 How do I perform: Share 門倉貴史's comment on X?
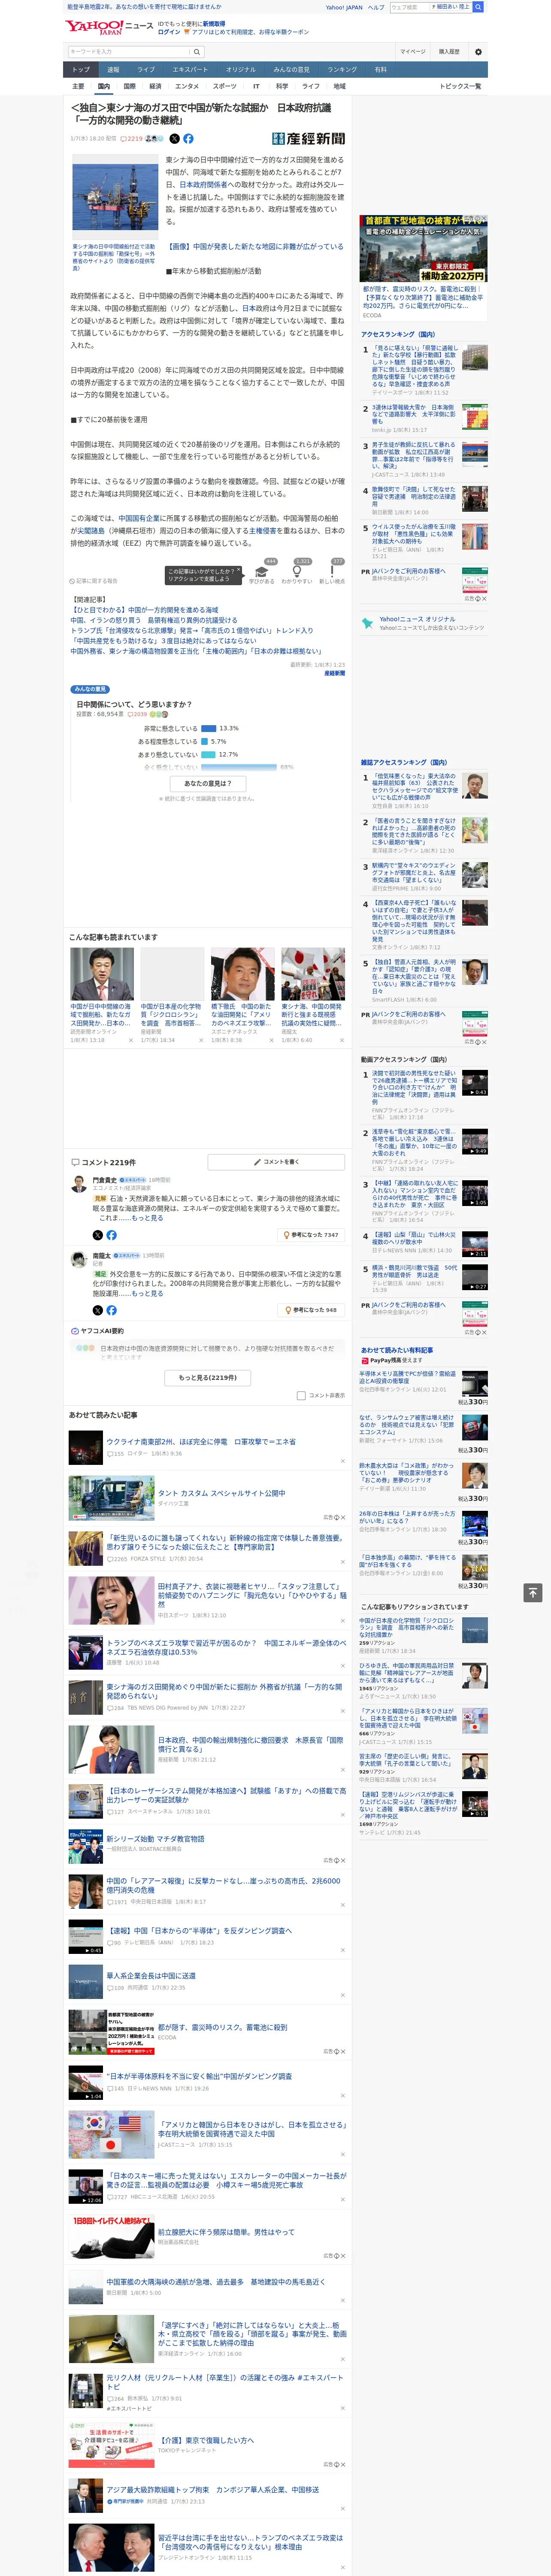(x=98, y=1235)
